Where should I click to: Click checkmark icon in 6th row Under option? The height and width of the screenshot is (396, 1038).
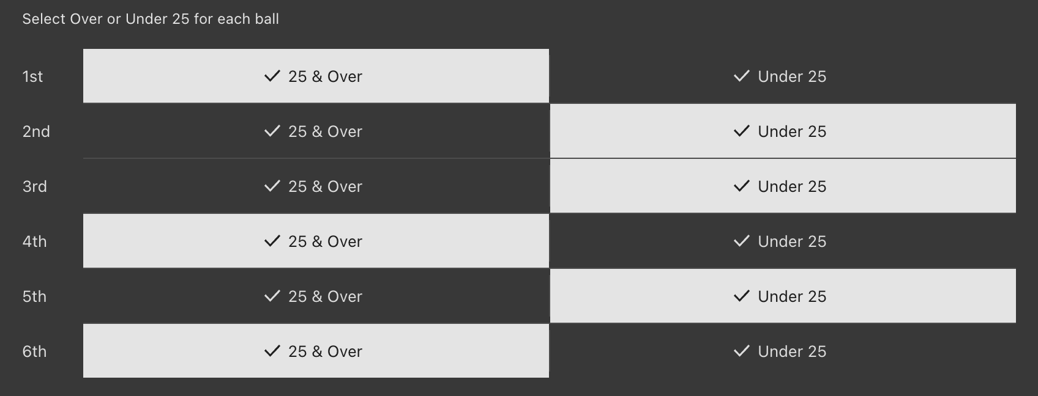point(741,351)
